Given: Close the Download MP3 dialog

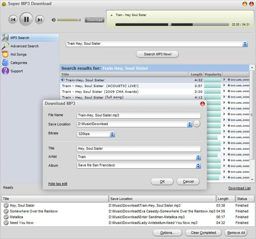Looking at the screenshot, I should click(x=202, y=104).
